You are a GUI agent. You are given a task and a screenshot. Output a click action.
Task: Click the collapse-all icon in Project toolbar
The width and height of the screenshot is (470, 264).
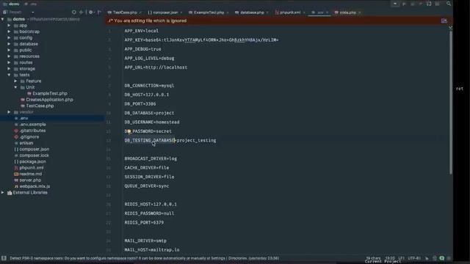coord(82,12)
